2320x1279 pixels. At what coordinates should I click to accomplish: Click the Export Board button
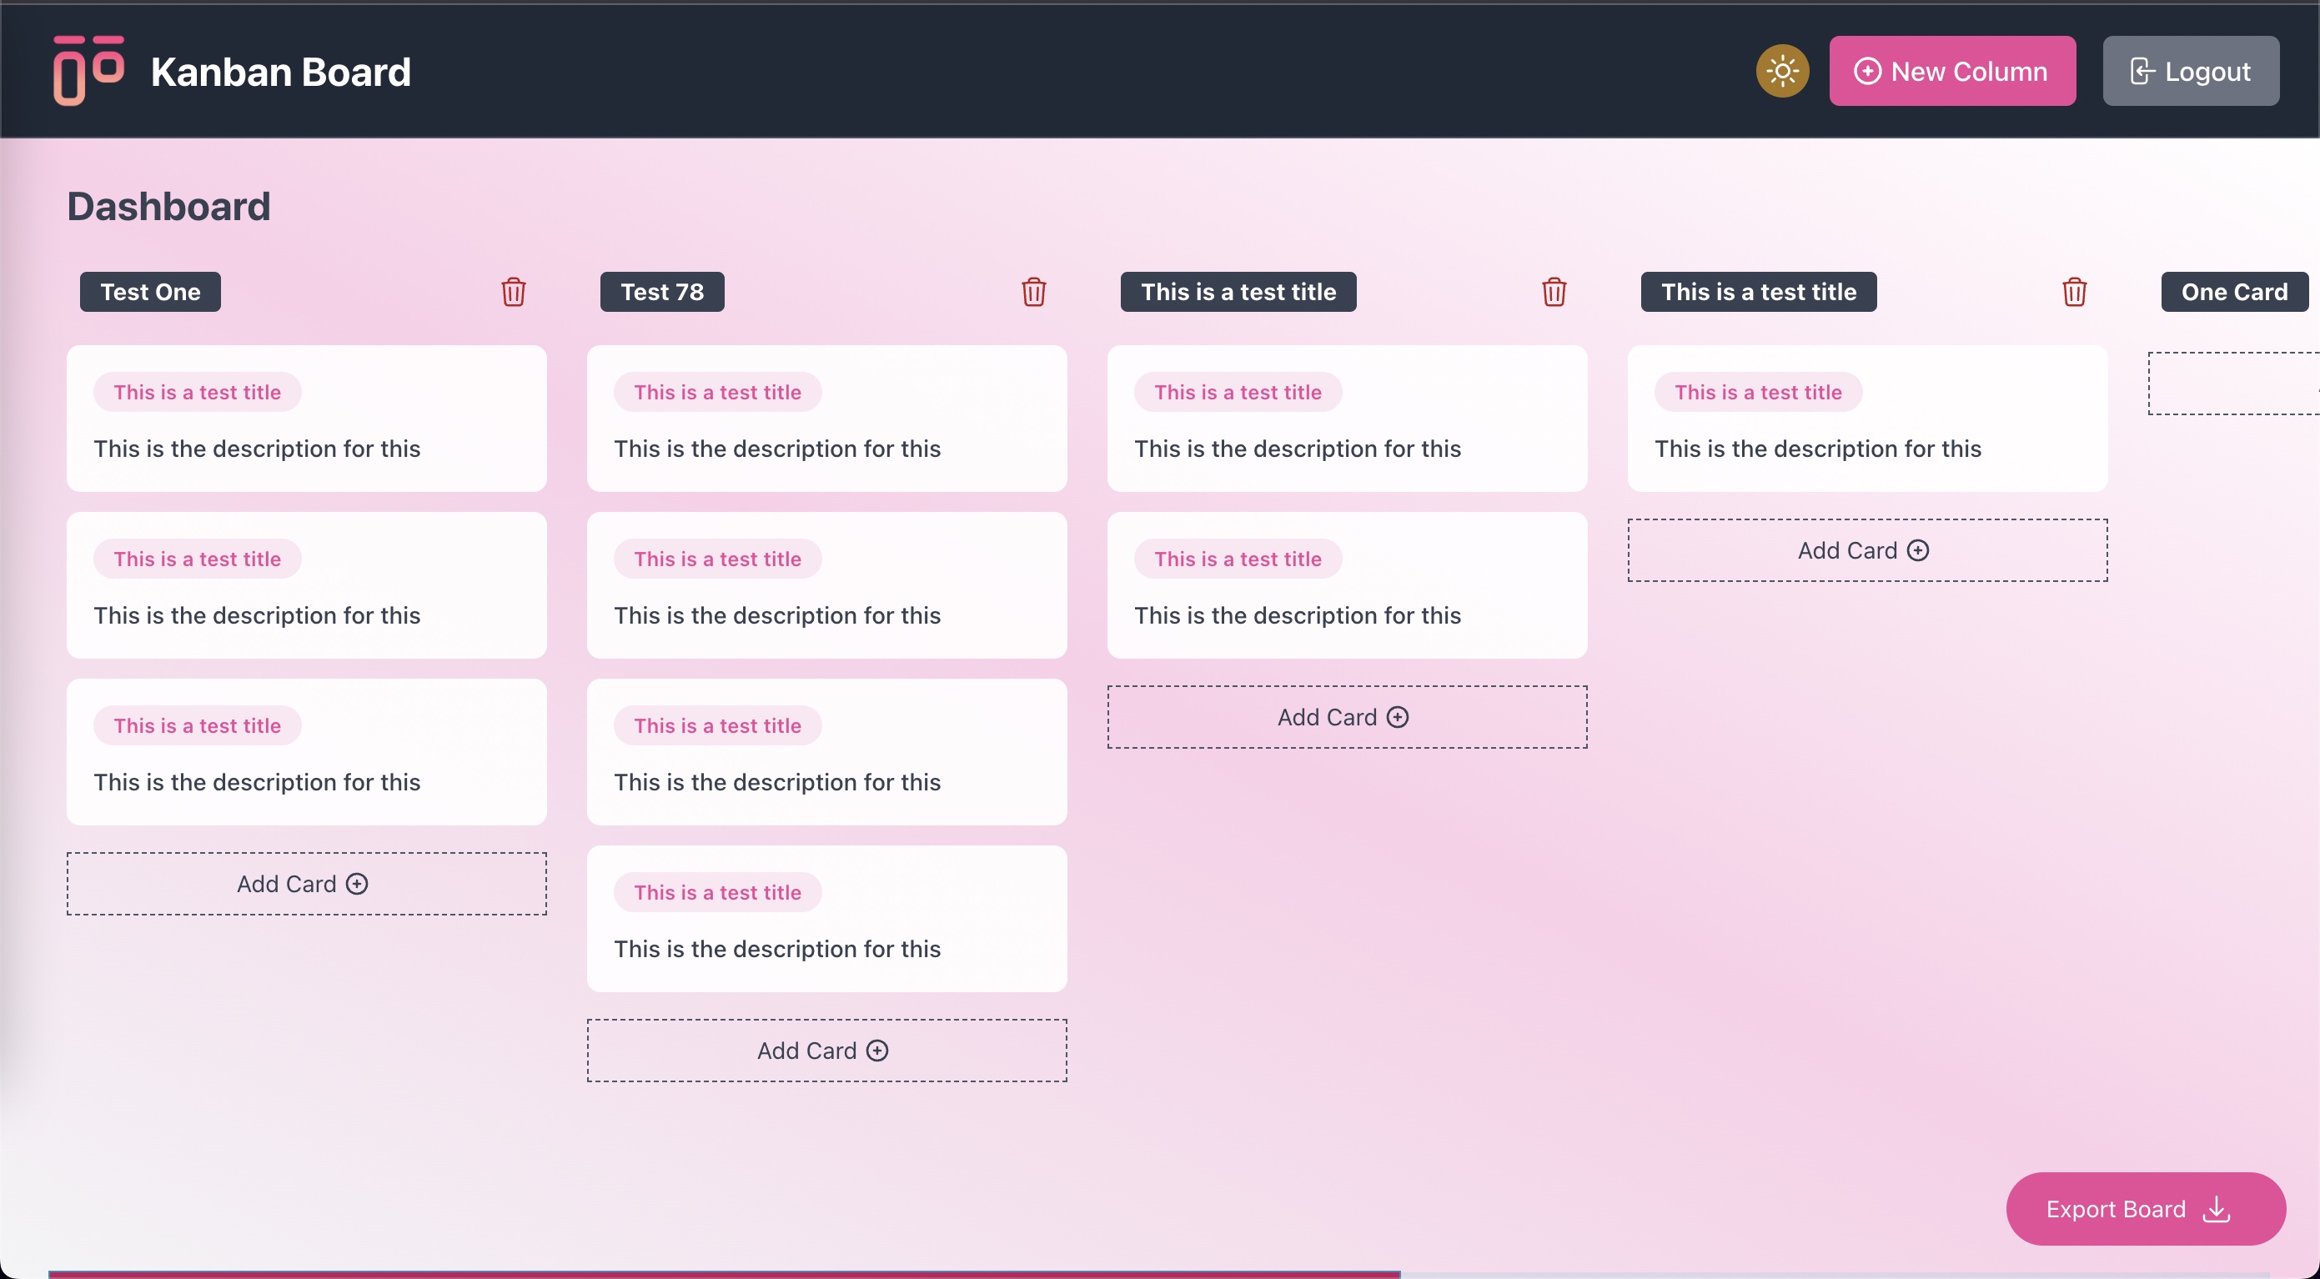(2145, 1208)
